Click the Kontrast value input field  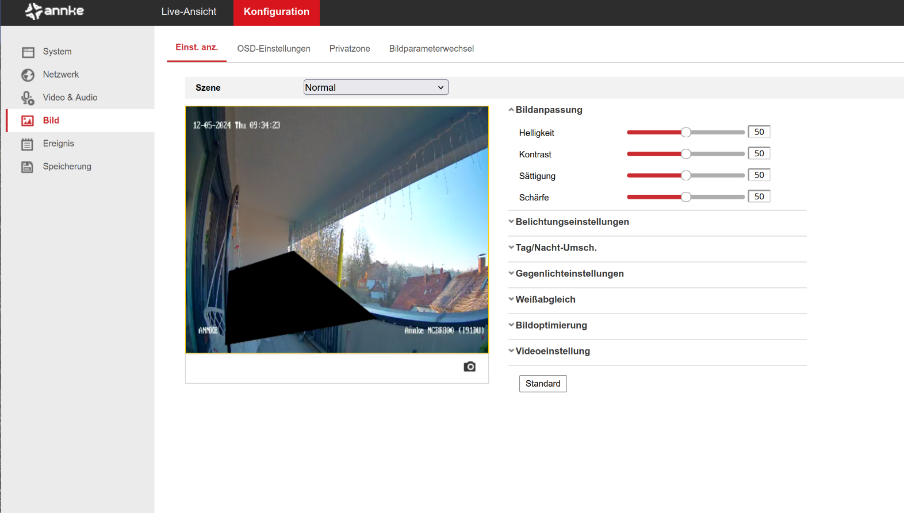[x=759, y=153]
